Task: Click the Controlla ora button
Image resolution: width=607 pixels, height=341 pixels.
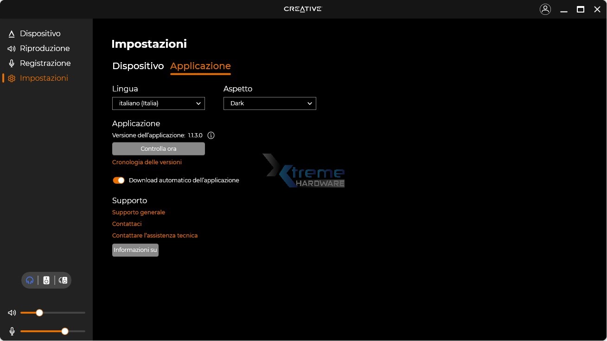Action: tap(158, 148)
